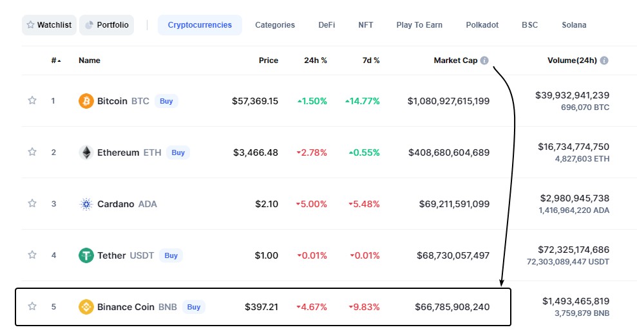Click the Binance Coin logo icon

click(86, 307)
